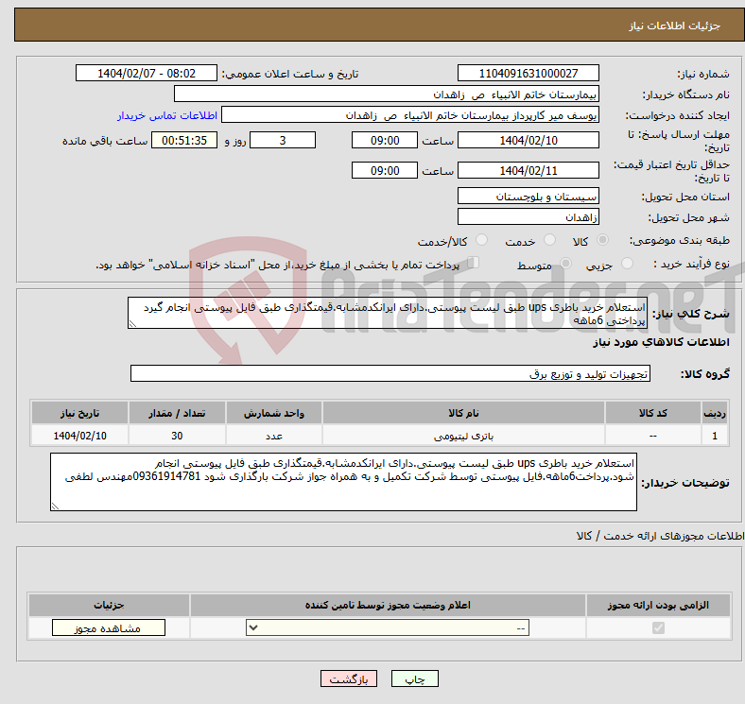The height and width of the screenshot is (704, 745).
Task: Click the requester field یوسف میر کارپرداز
Action: point(410,115)
